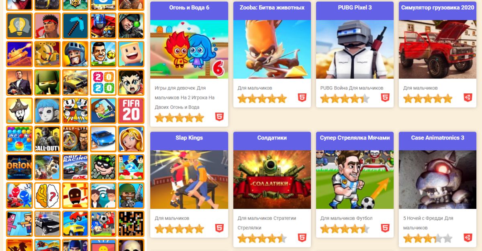The height and width of the screenshot is (251, 482).
Task: Open the FIFA 20 game icon
Action: tap(131, 110)
